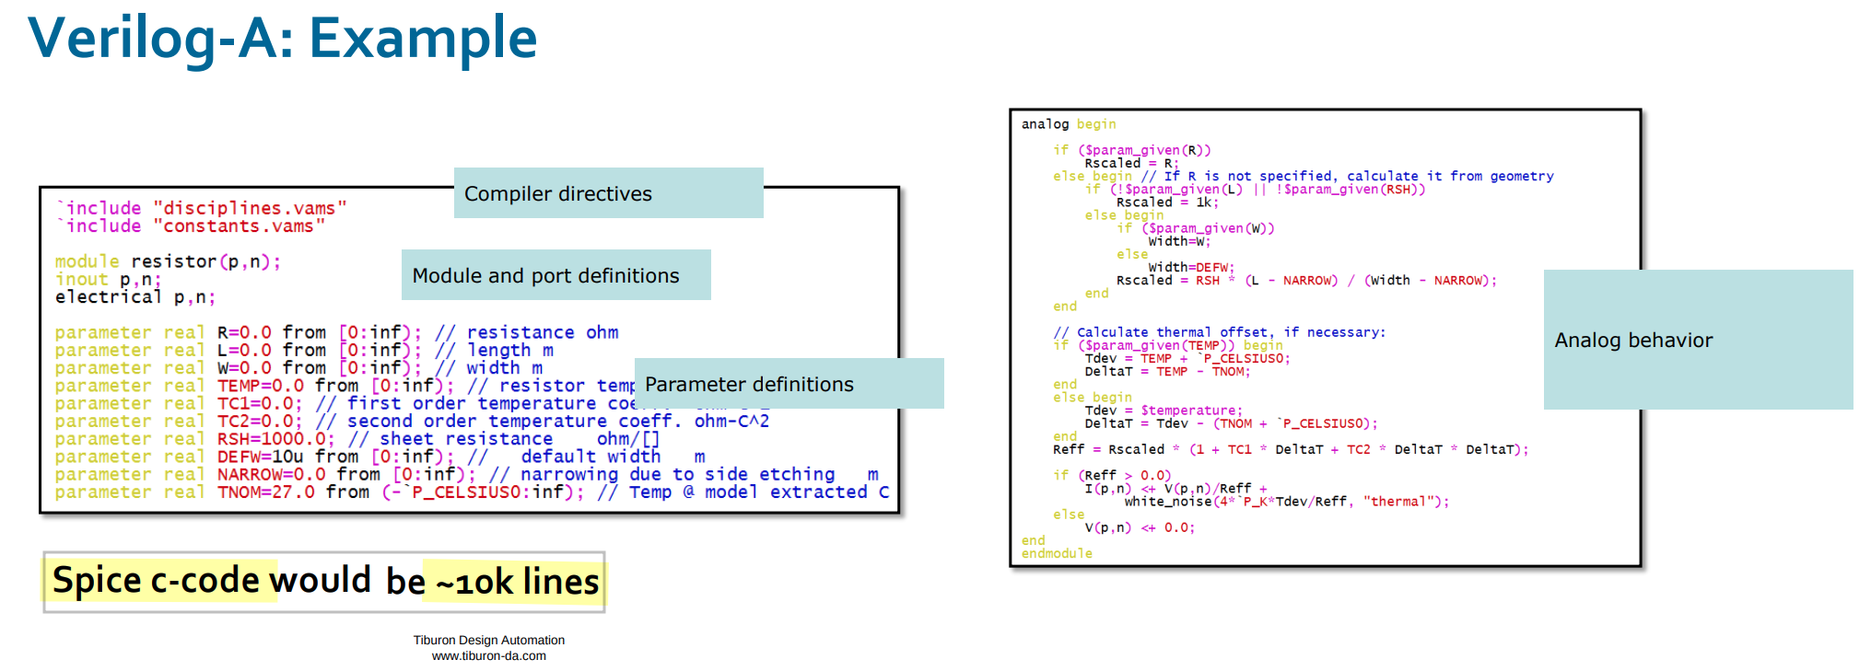This screenshot has height=671, width=1871.
Task: Select the highlighted 'Spice c-code' text box
Action: click(x=324, y=582)
